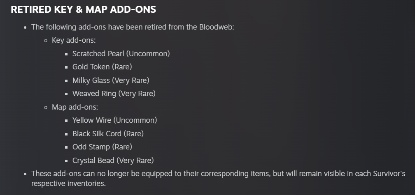Click the Retired Key & Map Add-ons heading
The height and width of the screenshot is (195, 415).
(83, 9)
